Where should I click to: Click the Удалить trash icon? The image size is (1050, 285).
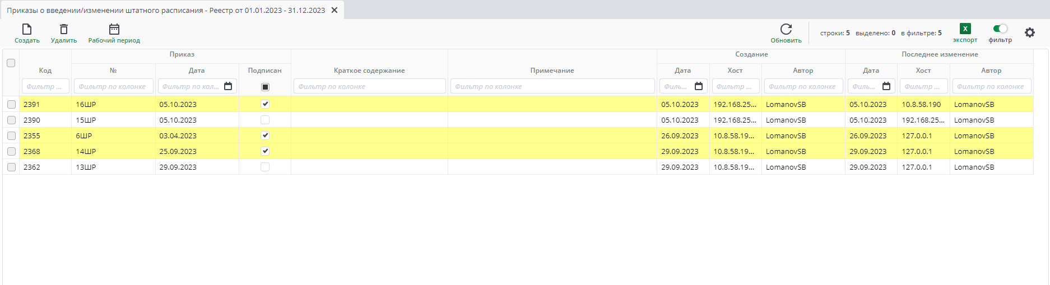pos(64,29)
